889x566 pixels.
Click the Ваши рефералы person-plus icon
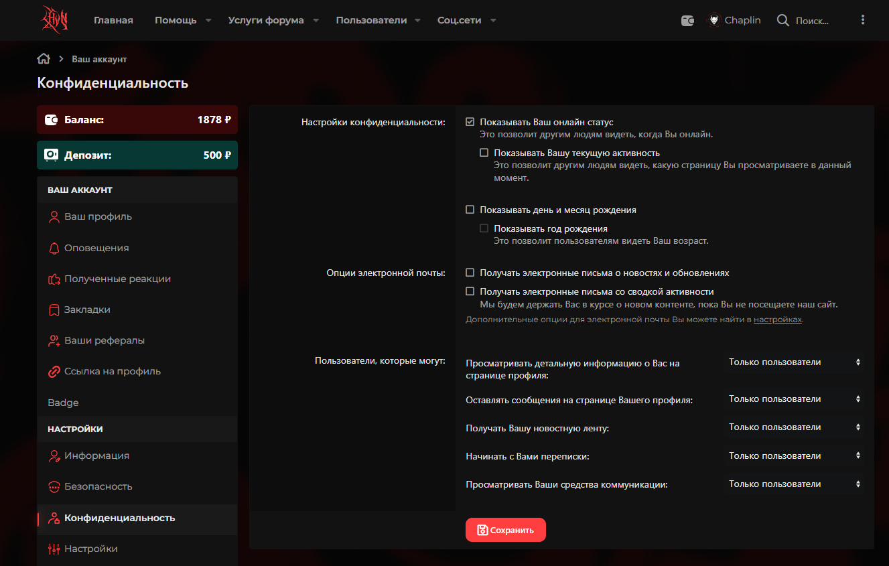point(54,341)
